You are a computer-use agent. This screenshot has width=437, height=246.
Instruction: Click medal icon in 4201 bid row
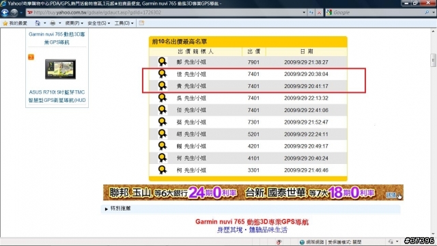[163, 146]
